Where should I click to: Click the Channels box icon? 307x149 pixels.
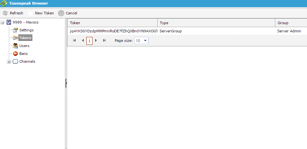point(15,61)
